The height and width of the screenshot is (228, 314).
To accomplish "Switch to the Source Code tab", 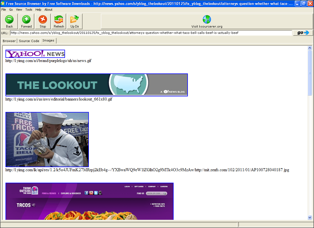I will (29, 40).
